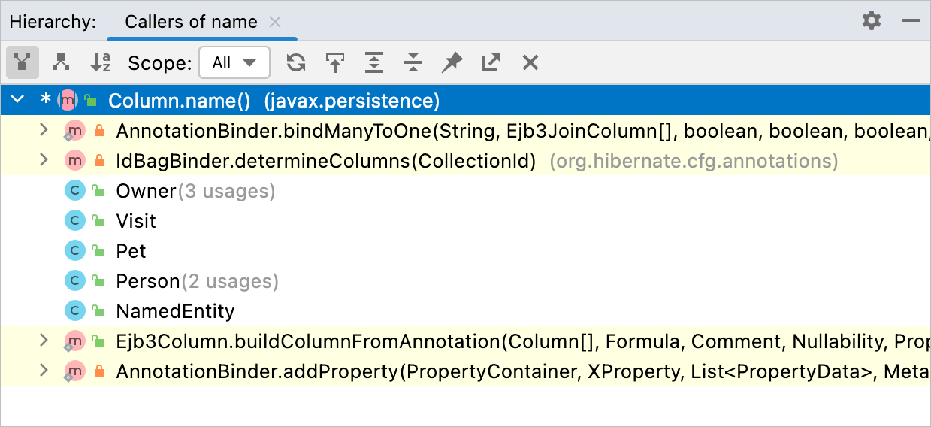Select the NamedEntity class entry
The width and height of the screenshot is (931, 427).
point(174,311)
